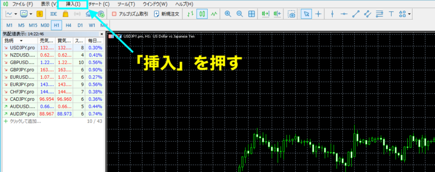Switch chart to bar chart mode

tap(191, 14)
